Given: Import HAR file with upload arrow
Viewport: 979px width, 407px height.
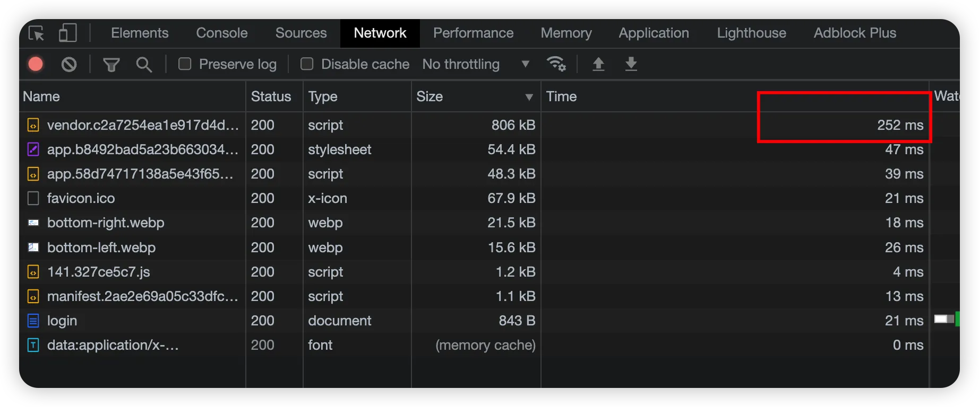Looking at the screenshot, I should pyautogui.click(x=598, y=64).
